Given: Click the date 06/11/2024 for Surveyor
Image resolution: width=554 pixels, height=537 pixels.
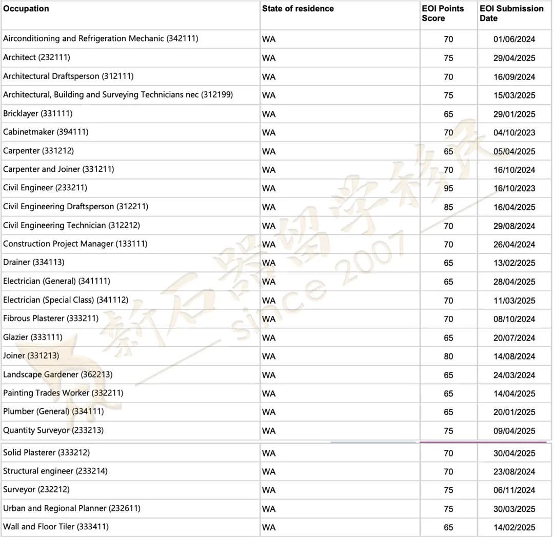Looking at the screenshot, I should (514, 490).
